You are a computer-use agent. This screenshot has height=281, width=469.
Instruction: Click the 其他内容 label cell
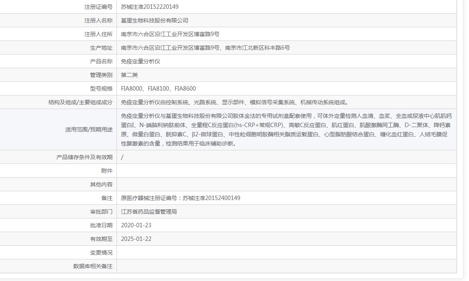coord(101,184)
